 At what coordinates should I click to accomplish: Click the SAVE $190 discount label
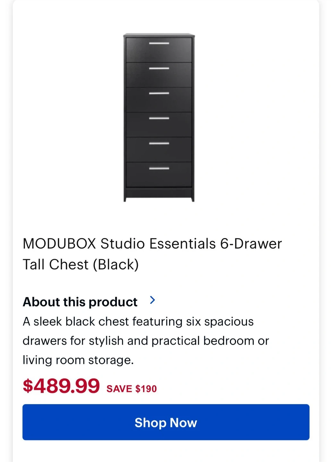132,389
